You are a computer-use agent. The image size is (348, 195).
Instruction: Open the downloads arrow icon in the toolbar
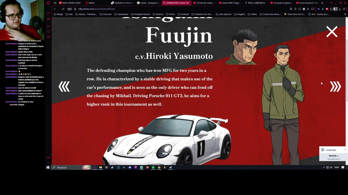pyautogui.click(x=340, y=9)
